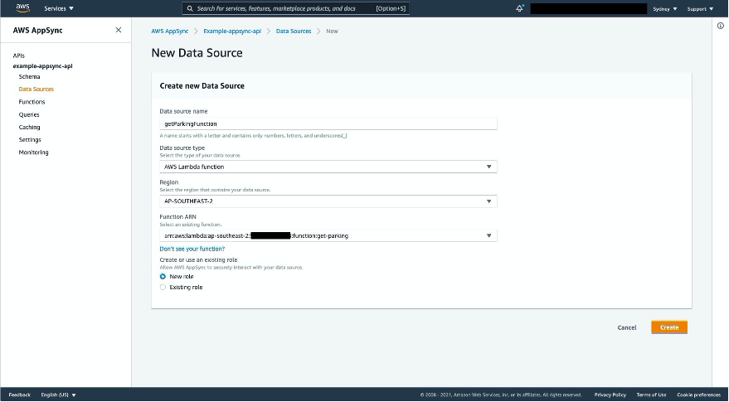Click the Don't see your function? link
729x402 pixels.
click(x=192, y=249)
